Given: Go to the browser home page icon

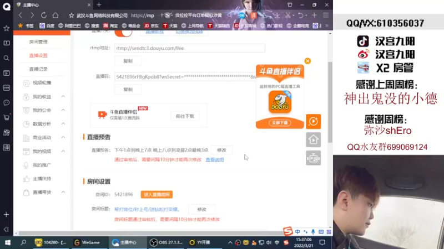Looking at the screenshot, I should [x=56, y=15].
